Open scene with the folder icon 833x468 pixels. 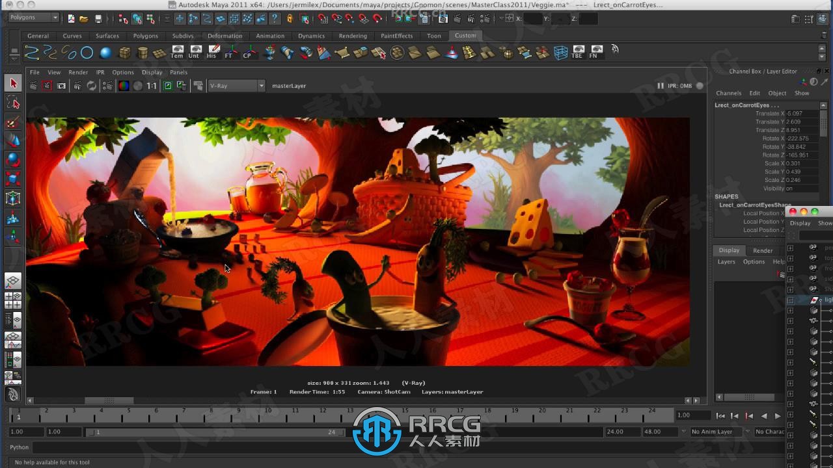[x=84, y=19]
